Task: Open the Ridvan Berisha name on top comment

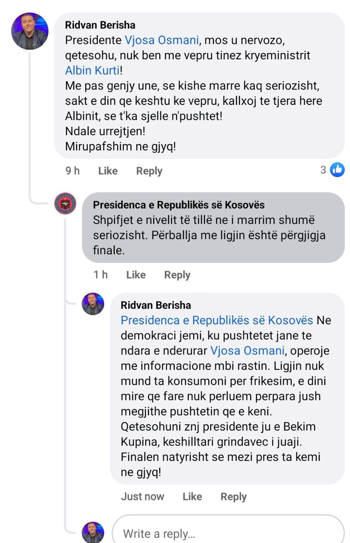Action: [100, 25]
